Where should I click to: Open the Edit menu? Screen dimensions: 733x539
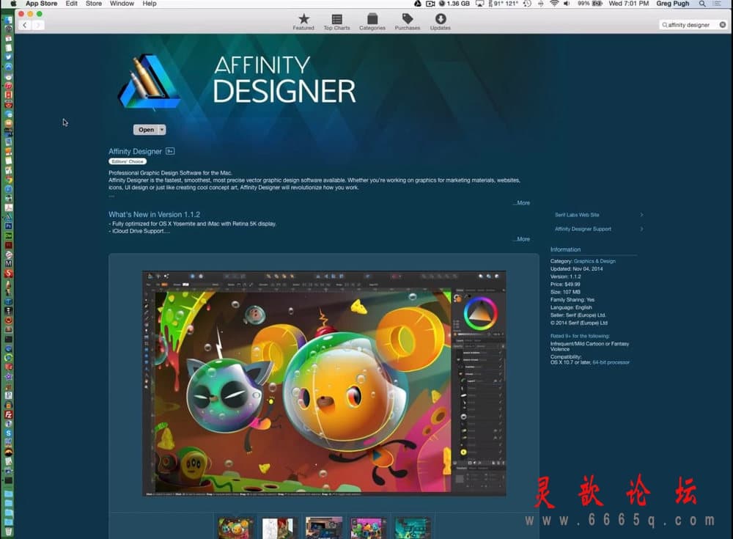(x=72, y=3)
